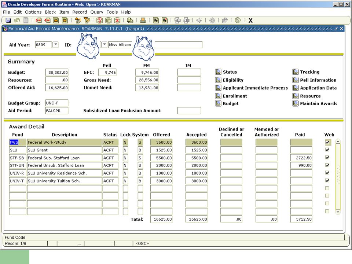Click the Save icon in toolbar

[8, 21]
